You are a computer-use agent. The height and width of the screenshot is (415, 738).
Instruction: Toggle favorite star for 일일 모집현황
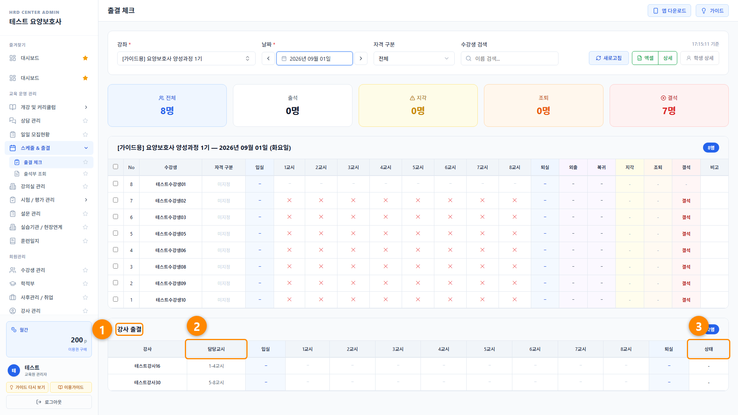pyautogui.click(x=85, y=134)
